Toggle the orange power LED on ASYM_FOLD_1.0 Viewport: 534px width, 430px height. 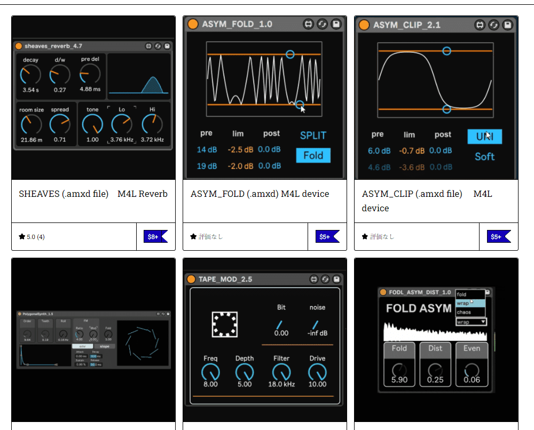[193, 24]
